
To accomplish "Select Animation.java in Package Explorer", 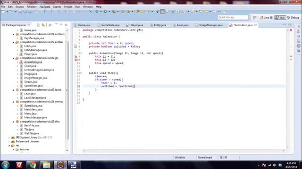I will (33, 62).
